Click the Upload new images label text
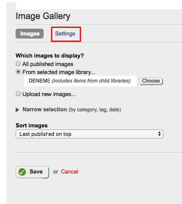 click(49, 94)
